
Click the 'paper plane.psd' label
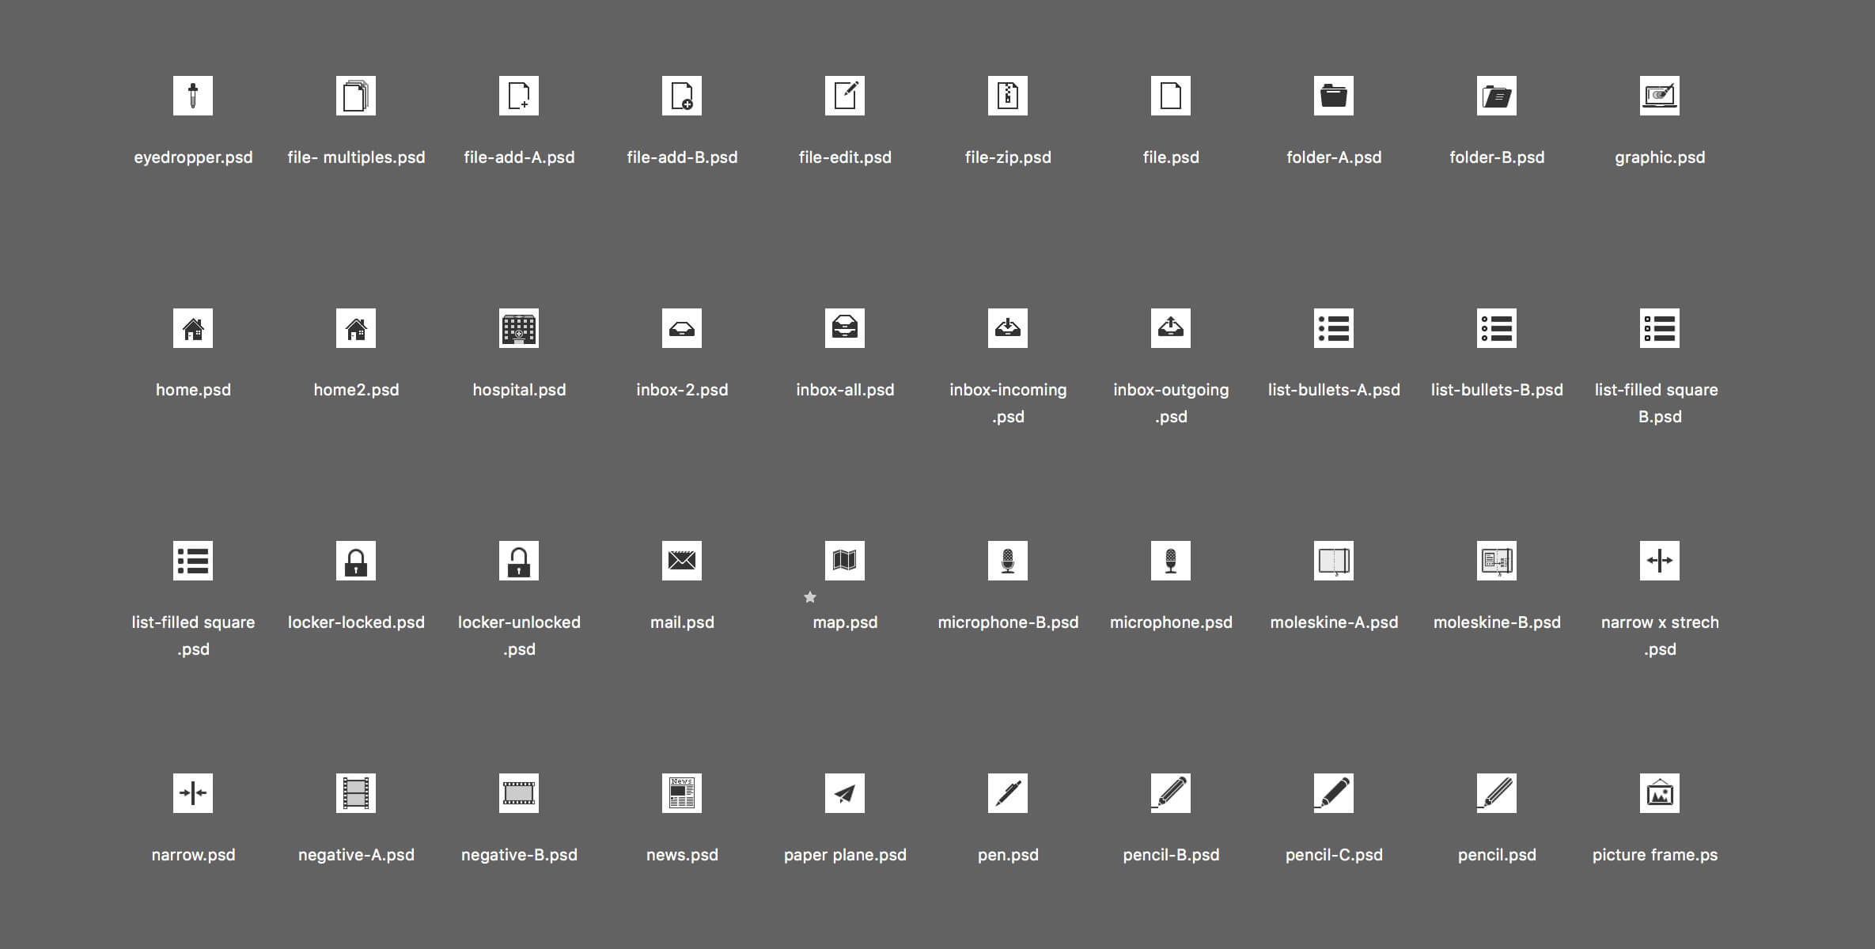(x=845, y=855)
